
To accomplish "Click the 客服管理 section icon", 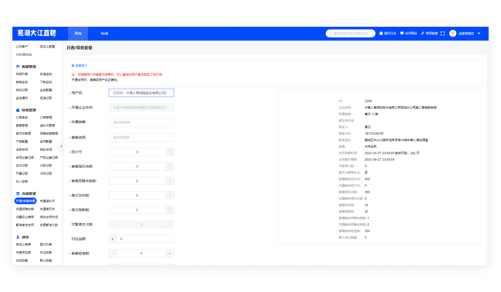I will coord(18,67).
